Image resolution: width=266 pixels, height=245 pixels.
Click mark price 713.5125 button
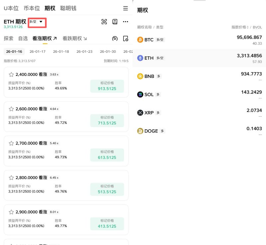[107, 120]
